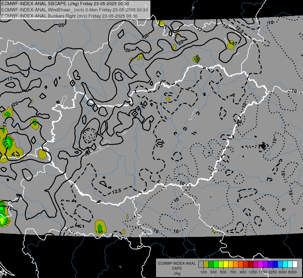Viewport: 303px width, 278px height.
Task: Click the legend title ECMWF-INDEX-ANAL
Action: 177,263
